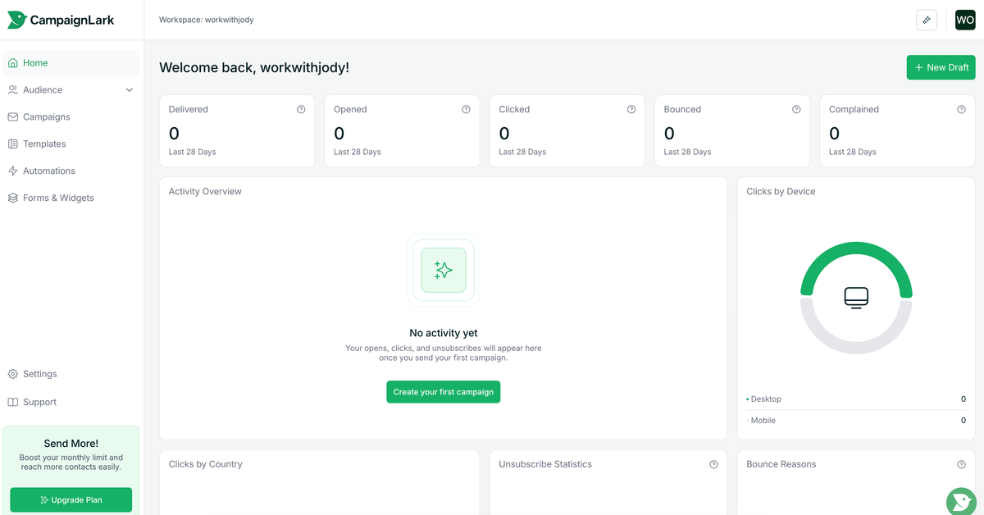Viewport: 984px width, 515px height.
Task: Click the Unsubscribe Statistics help icon
Action: coord(713,463)
